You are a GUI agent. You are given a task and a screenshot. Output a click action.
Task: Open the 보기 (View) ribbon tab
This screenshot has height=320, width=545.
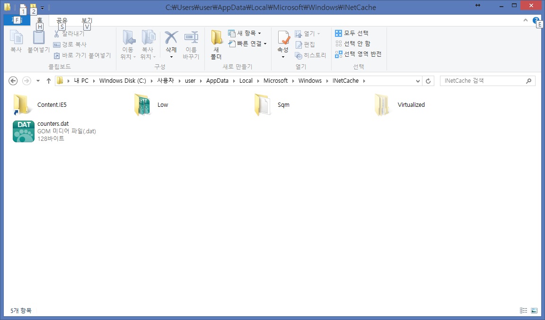(87, 20)
